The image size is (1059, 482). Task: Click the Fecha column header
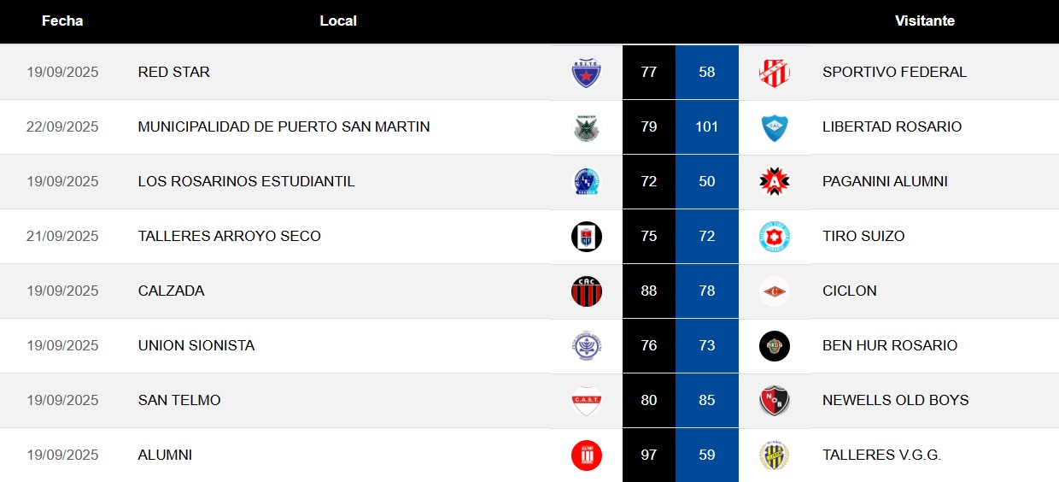[62, 21]
